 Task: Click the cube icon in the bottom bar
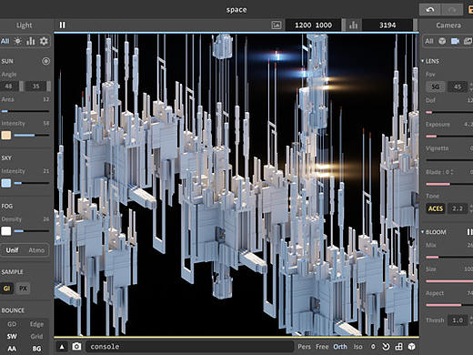[x=411, y=347]
